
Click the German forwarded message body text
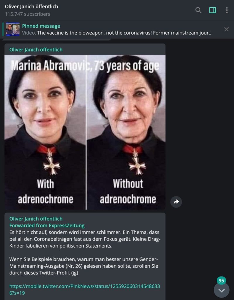pyautogui.click(x=85, y=252)
